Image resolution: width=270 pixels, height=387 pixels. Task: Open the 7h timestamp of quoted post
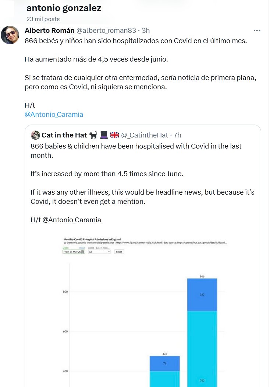[x=177, y=135]
